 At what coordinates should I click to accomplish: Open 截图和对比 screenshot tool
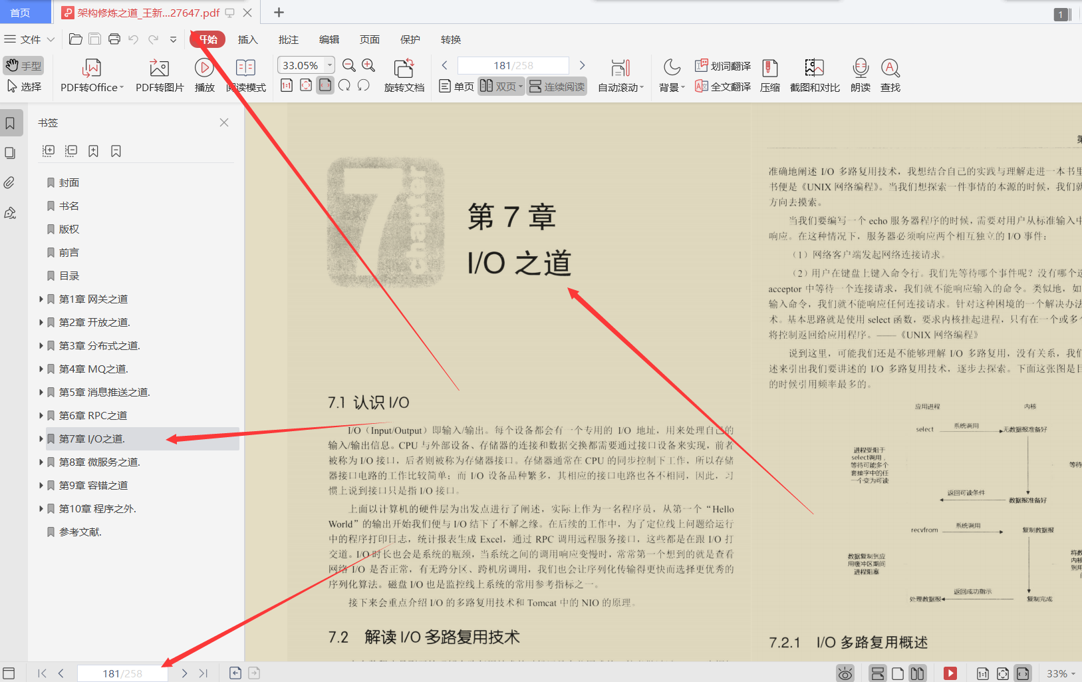815,77
